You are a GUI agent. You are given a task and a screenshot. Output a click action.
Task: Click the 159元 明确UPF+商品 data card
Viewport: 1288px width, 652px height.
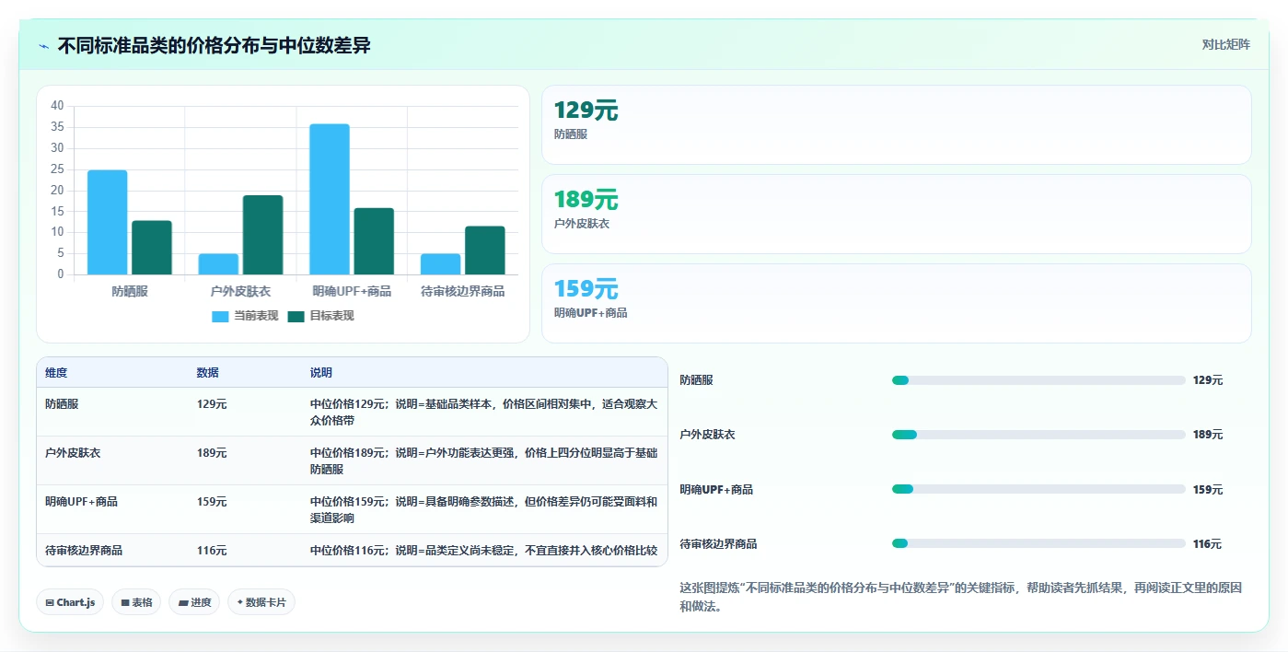897,303
